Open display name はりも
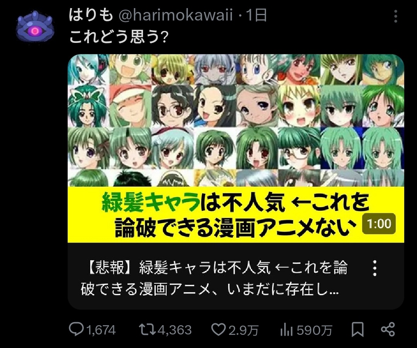This screenshot has height=348, width=417. click(x=91, y=15)
